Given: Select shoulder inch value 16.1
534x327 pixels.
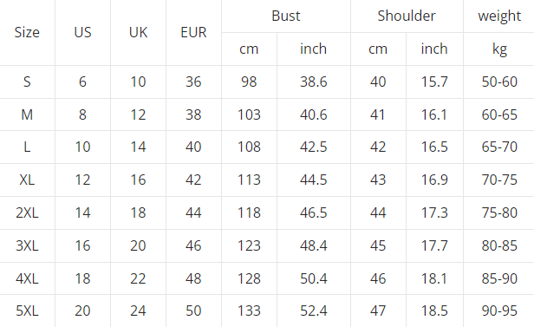Looking at the screenshot, I should (434, 114).
